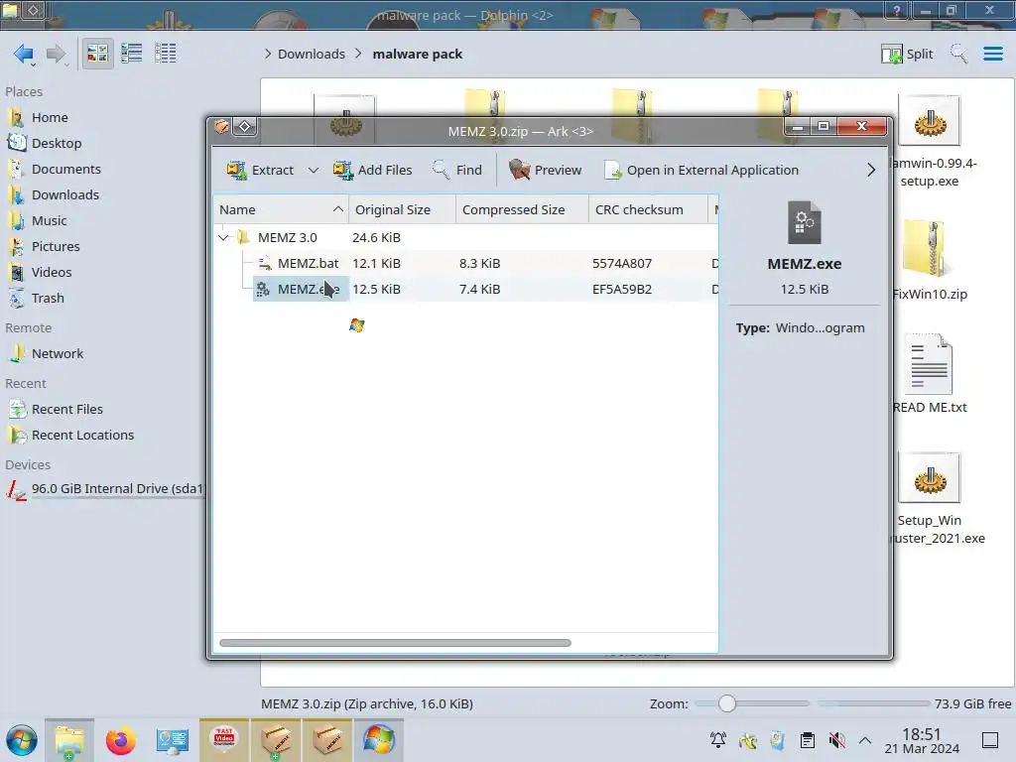This screenshot has width=1016, height=762.
Task: Go back in Dolphin navigation
Action: [24, 54]
